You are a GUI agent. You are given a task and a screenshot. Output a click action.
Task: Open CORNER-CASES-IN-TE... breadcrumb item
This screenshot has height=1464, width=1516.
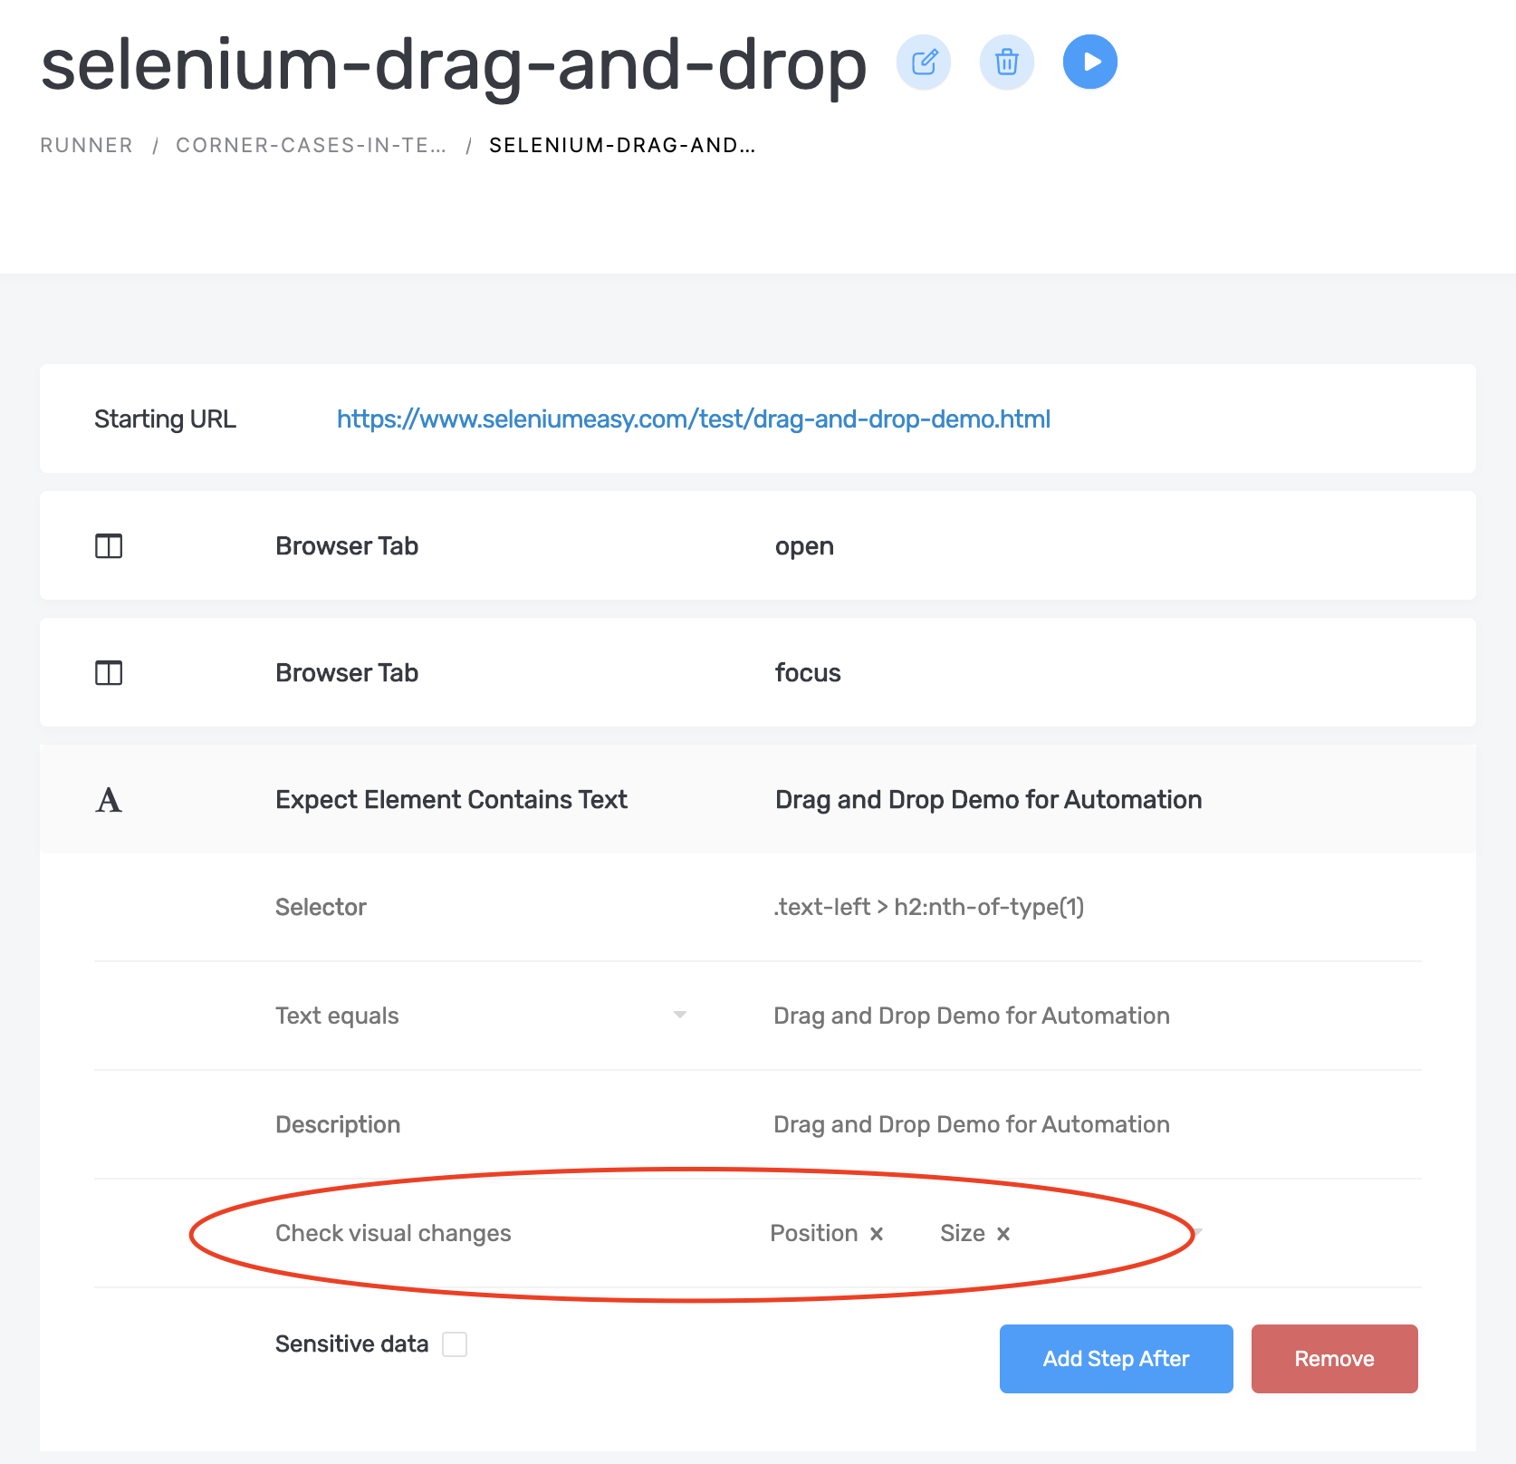pyautogui.click(x=311, y=145)
